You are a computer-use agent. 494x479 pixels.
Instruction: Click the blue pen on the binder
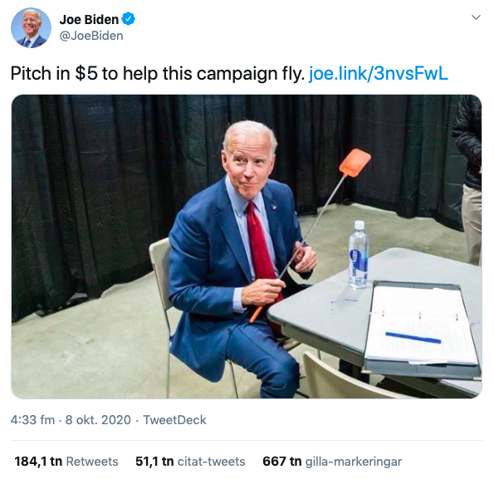click(413, 338)
